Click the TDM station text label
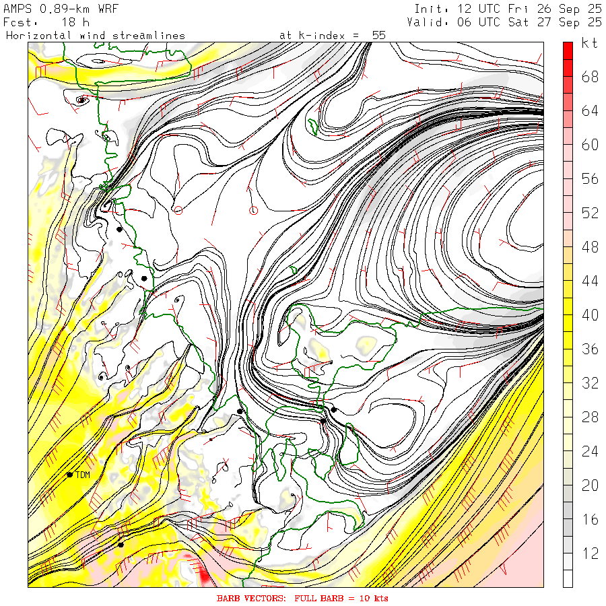606x606 pixels. (x=83, y=475)
